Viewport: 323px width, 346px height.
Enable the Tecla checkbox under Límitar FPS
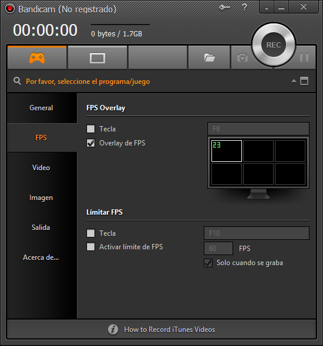(x=90, y=233)
